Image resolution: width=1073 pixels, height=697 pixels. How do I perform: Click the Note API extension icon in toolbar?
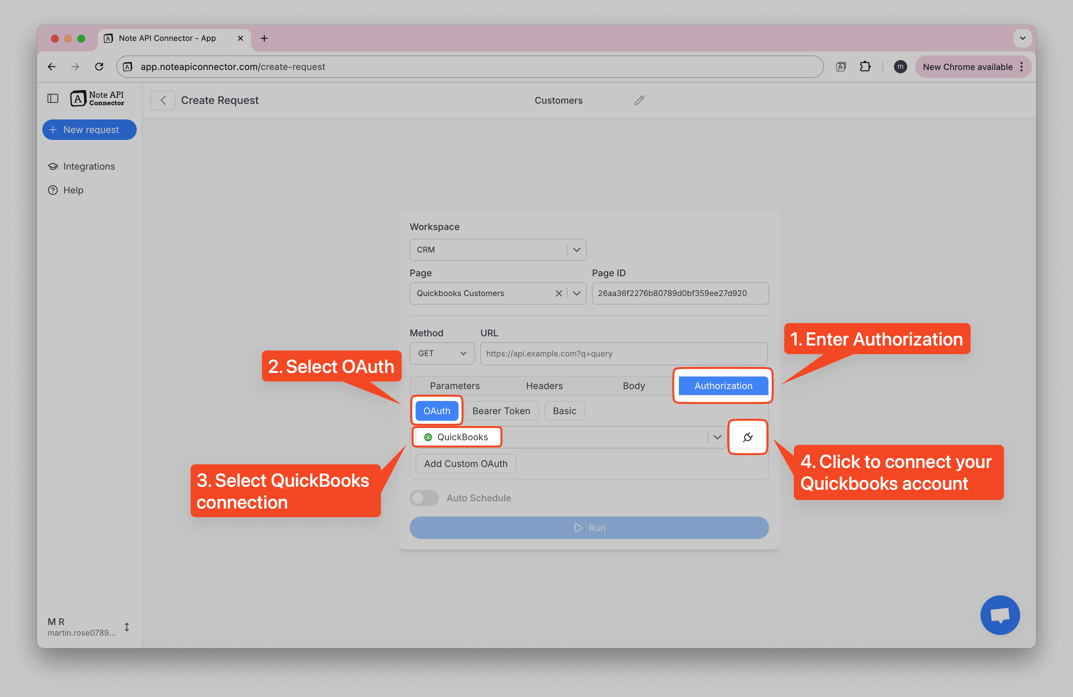coord(841,67)
